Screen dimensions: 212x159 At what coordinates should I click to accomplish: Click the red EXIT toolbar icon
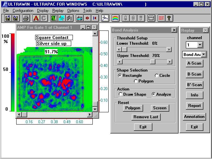coord(161,18)
